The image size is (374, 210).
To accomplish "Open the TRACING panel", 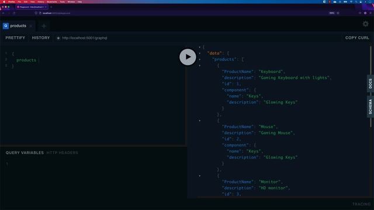I will (361, 204).
